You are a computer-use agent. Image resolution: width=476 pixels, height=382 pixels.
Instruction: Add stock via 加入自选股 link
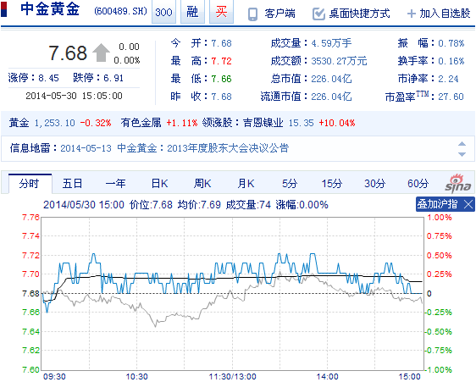coord(445,14)
